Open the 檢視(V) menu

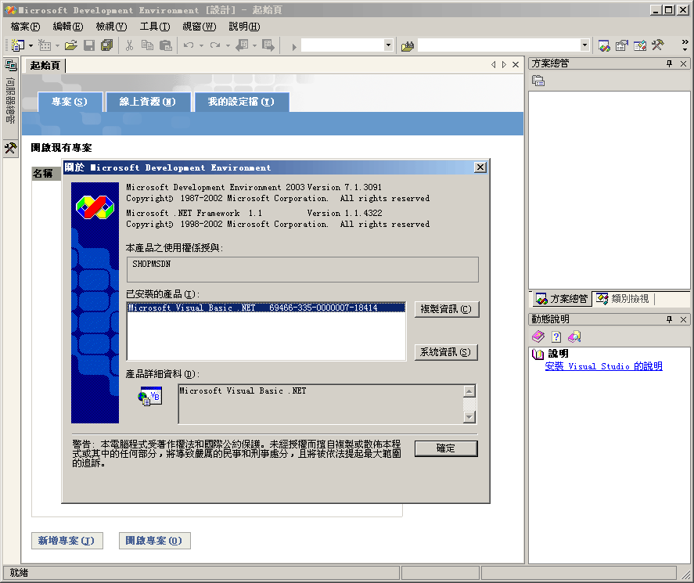pos(112,27)
